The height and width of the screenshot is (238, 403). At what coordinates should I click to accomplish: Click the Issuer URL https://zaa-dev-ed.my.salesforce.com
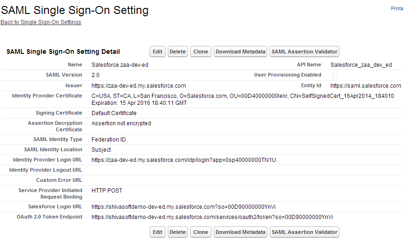tap(139, 86)
